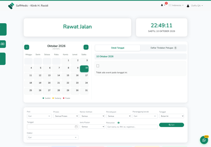Click the "Oktober 2026" calendar title

click(56, 46)
